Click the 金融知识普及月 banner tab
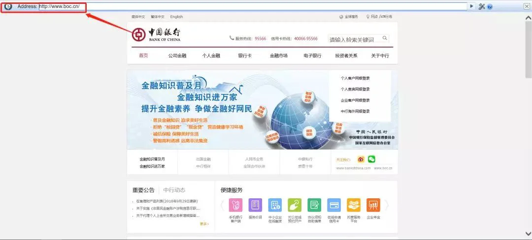Screen dimensions: 532x240 (x=152, y=162)
